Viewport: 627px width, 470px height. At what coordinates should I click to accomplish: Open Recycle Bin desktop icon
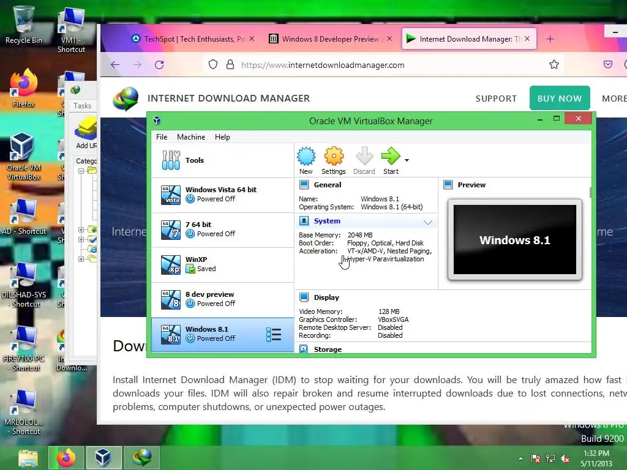[x=24, y=25]
